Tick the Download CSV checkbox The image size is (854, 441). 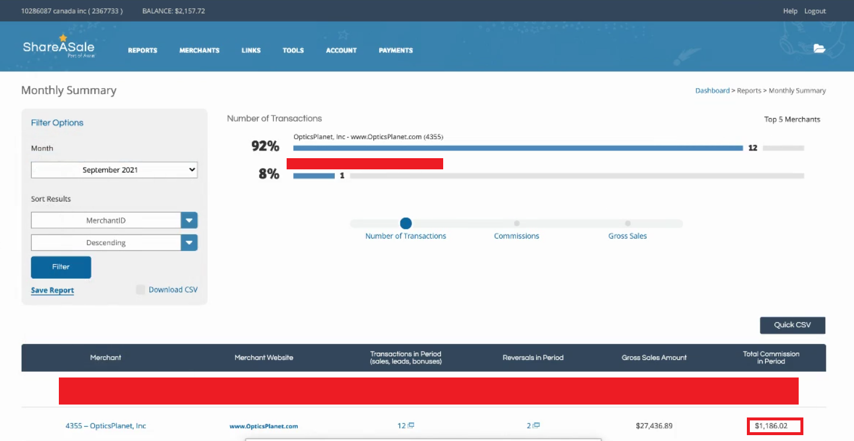pyautogui.click(x=140, y=289)
